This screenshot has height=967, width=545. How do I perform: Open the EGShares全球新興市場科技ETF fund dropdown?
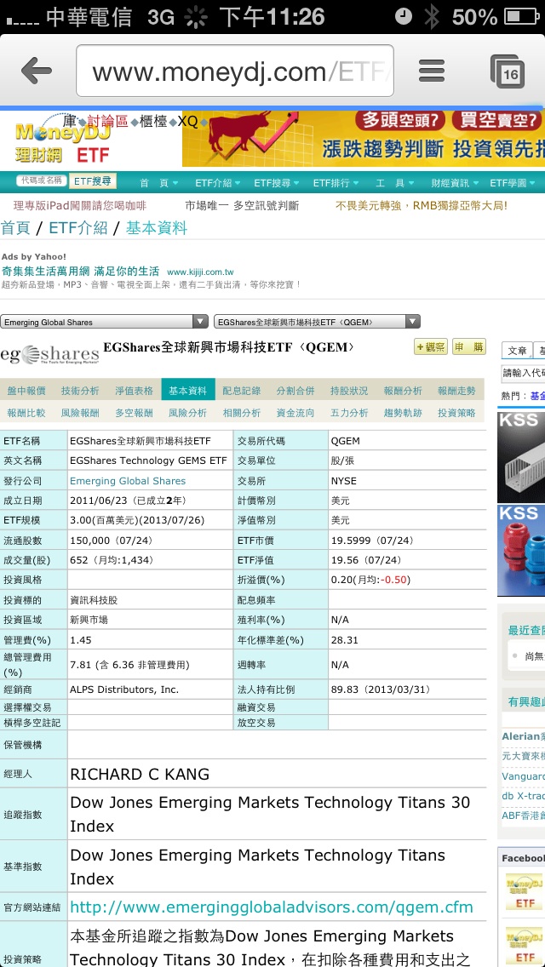pos(317,322)
